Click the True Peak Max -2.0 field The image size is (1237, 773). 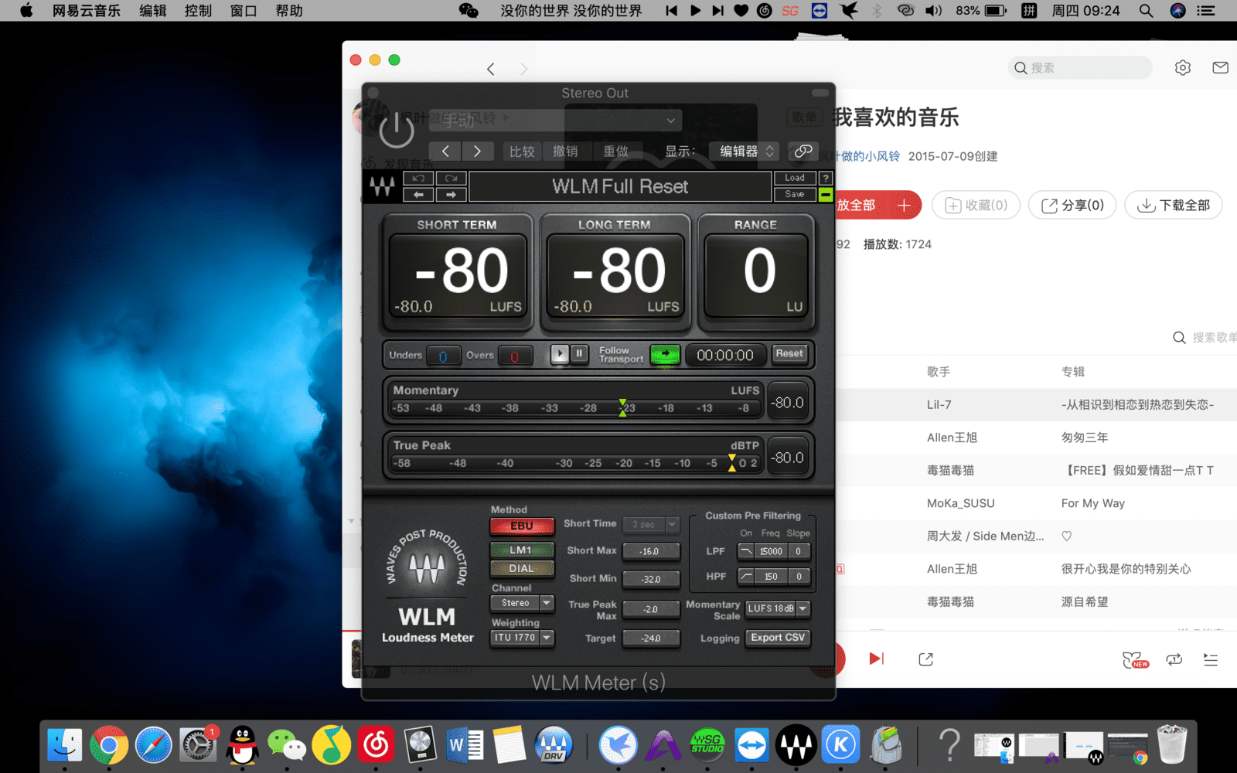point(651,609)
